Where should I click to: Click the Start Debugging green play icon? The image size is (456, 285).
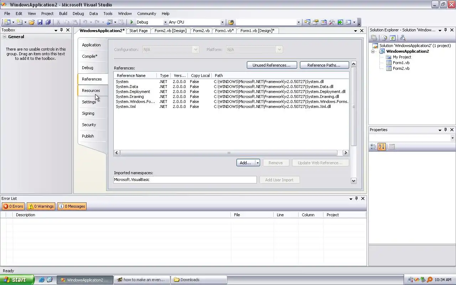(132, 22)
